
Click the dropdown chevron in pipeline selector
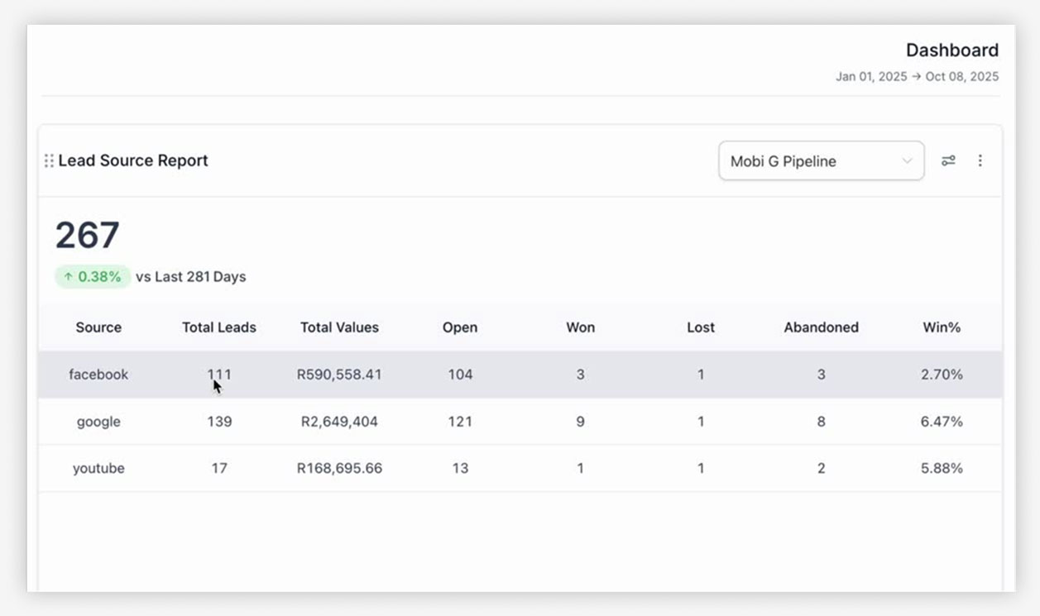[x=907, y=161]
